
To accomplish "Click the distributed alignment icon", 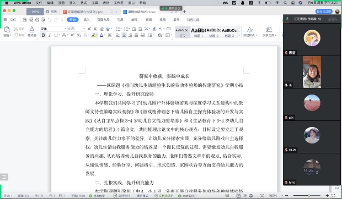I will tap(143, 35).
